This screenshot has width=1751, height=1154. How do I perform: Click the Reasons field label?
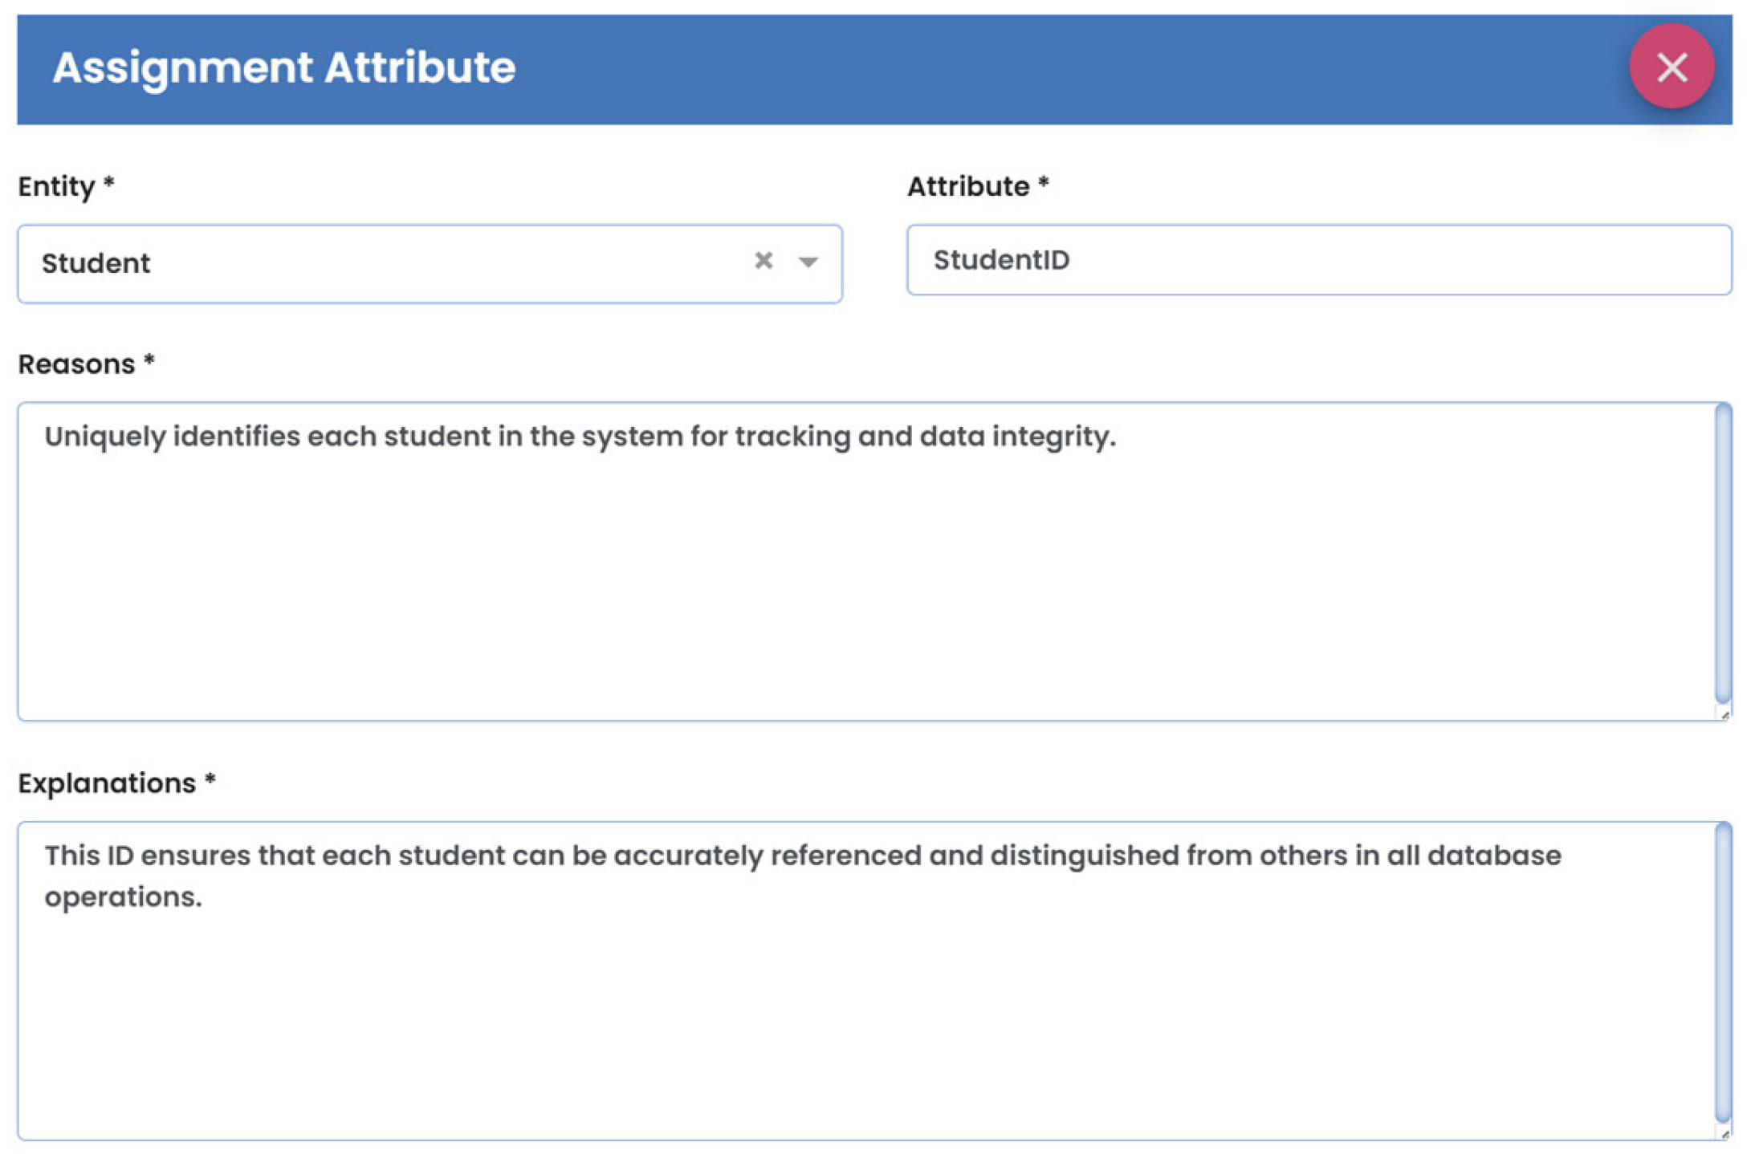(x=77, y=364)
